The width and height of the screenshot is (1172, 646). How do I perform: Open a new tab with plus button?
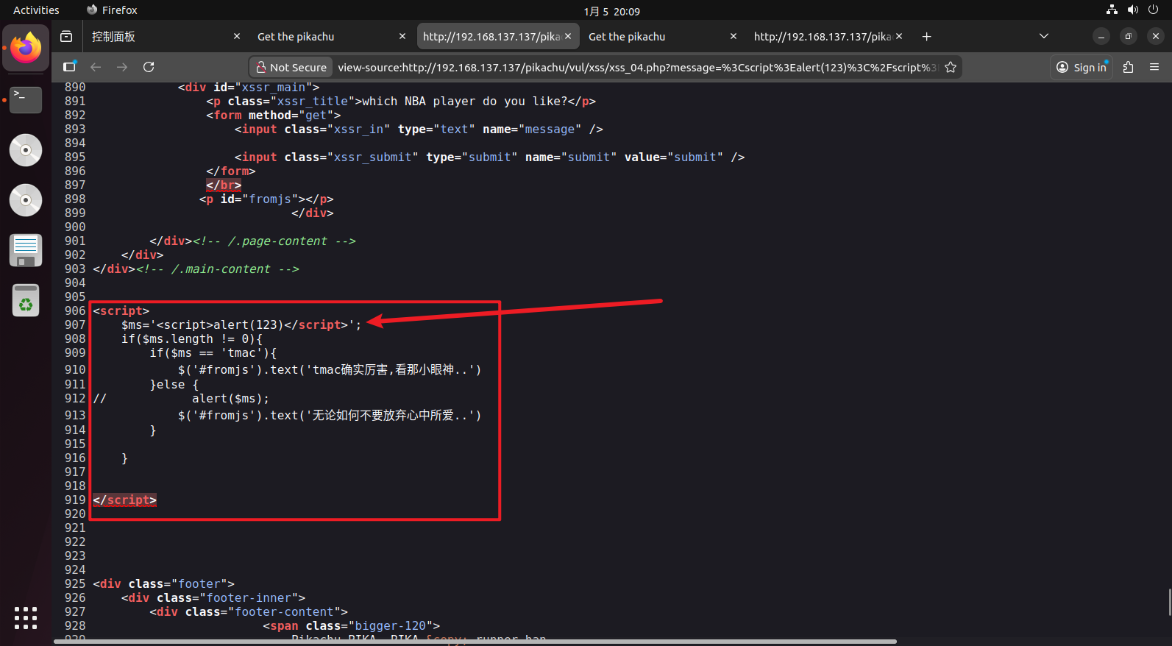(926, 36)
